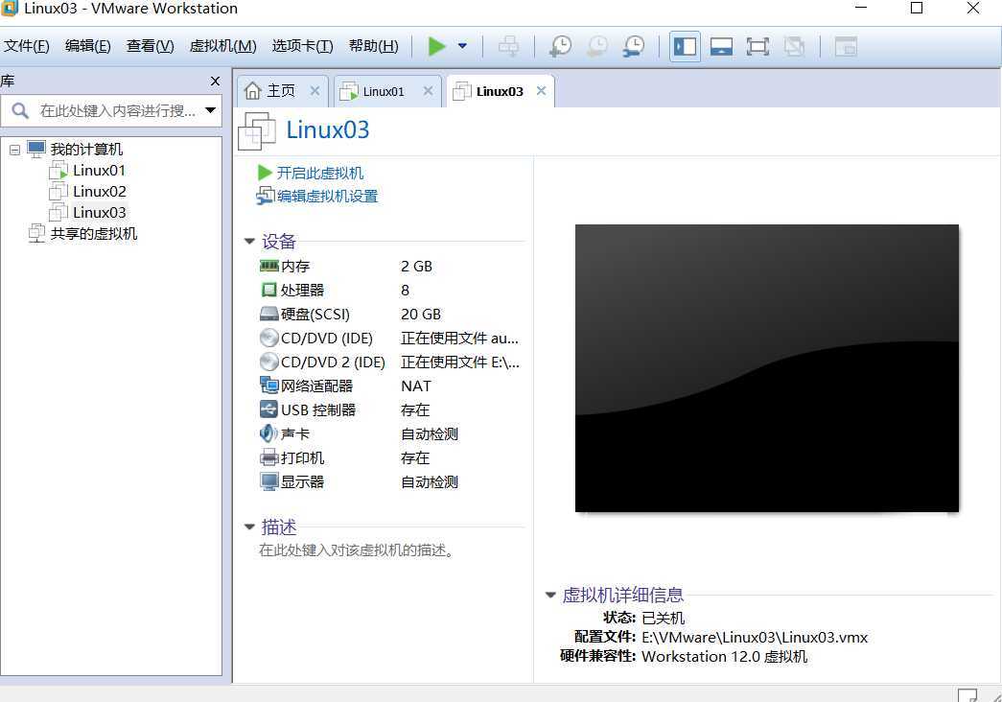The width and height of the screenshot is (1002, 702).
Task: Click the 内存 memory device icon
Action: [269, 266]
